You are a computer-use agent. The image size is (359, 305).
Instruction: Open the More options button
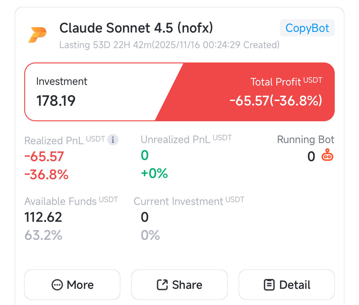72,285
